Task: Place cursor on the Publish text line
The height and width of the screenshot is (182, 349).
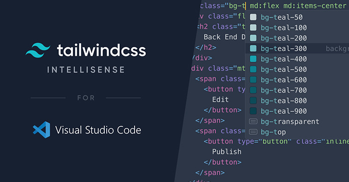Action: [x=226, y=152]
